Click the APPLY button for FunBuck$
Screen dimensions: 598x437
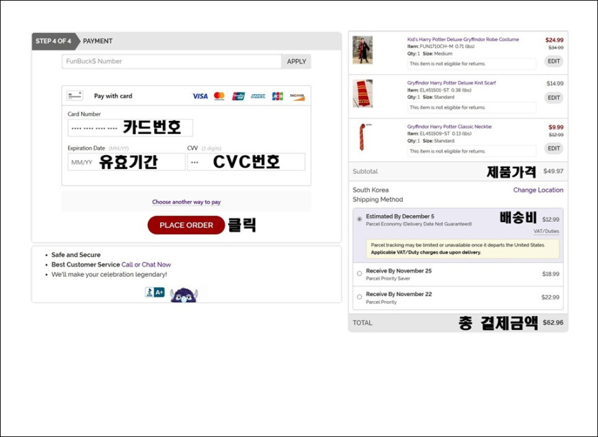click(x=296, y=61)
